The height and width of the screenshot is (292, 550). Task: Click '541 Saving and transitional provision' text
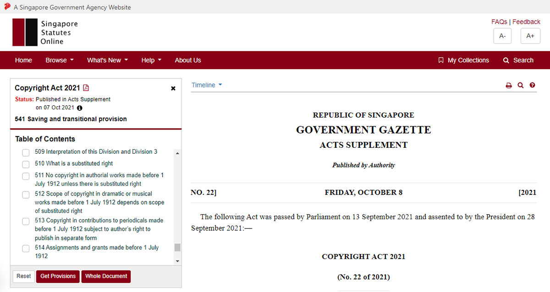[71, 119]
